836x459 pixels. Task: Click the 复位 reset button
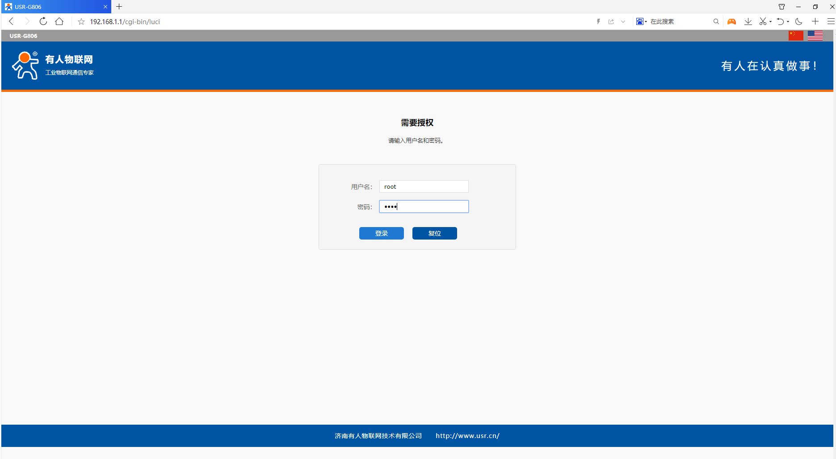click(434, 233)
